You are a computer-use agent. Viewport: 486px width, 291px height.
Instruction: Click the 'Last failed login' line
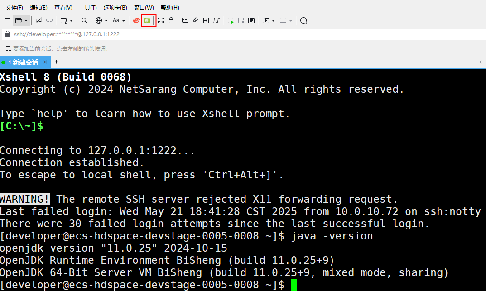[241, 211]
